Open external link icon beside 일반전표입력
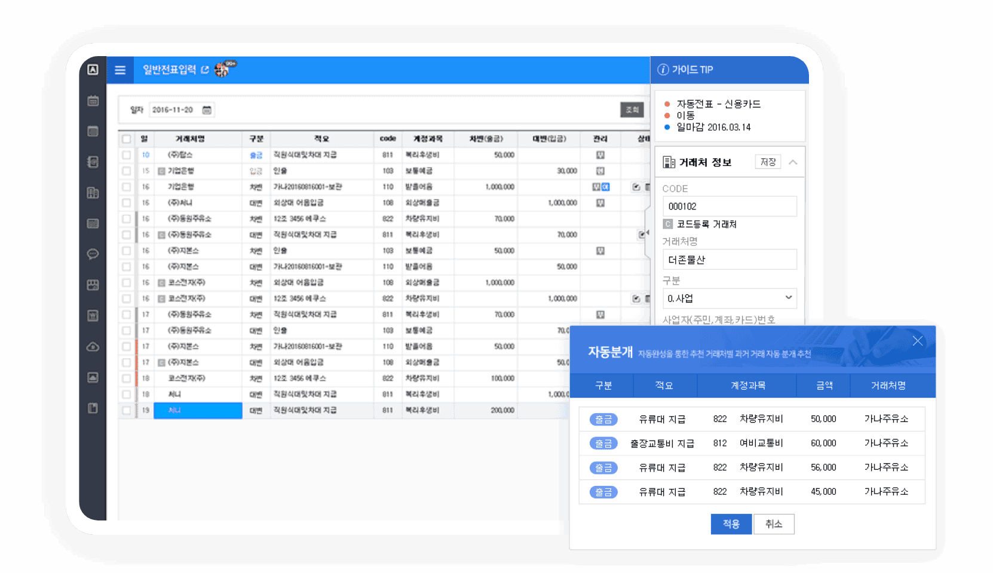This screenshot has height=573, width=993. point(205,70)
